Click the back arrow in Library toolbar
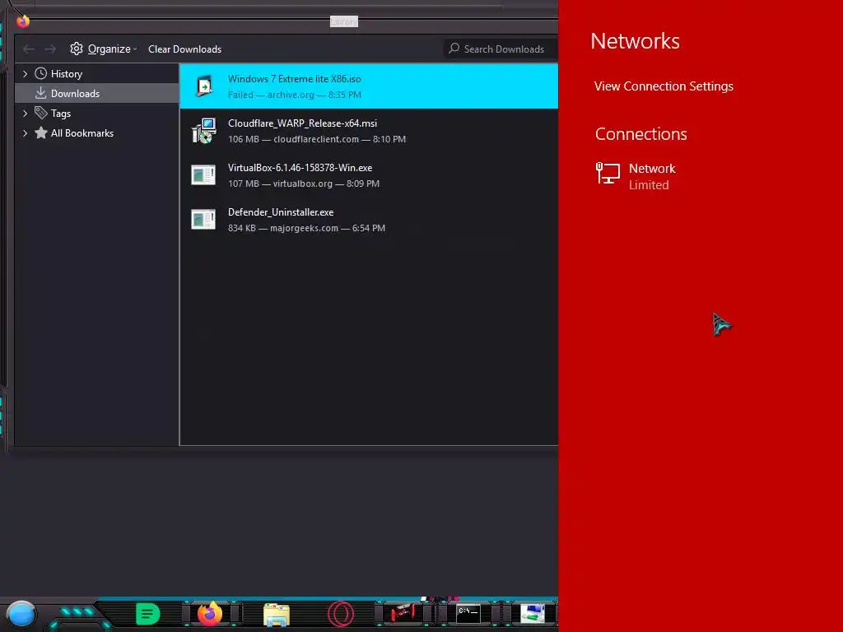The width and height of the screenshot is (843, 632). [x=29, y=49]
